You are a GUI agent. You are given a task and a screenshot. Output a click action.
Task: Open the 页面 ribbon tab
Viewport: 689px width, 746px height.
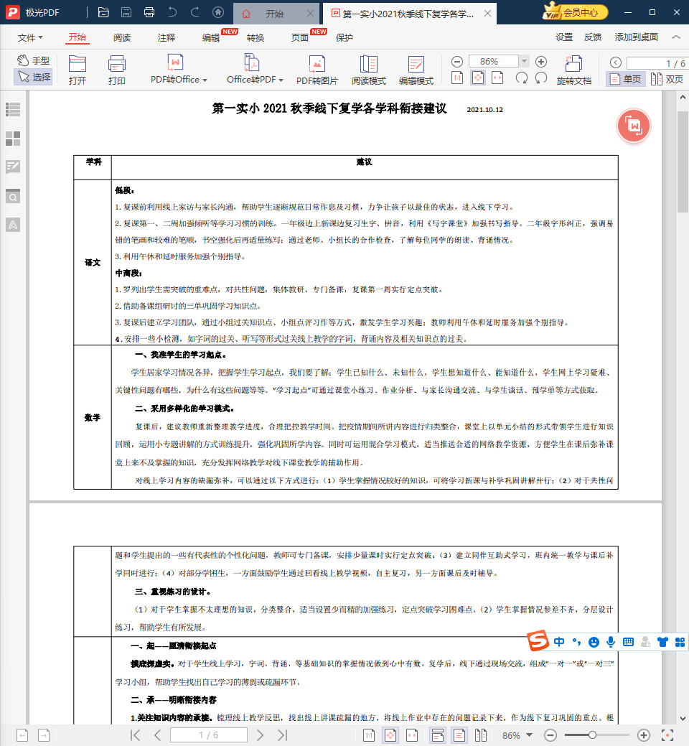[x=299, y=37]
